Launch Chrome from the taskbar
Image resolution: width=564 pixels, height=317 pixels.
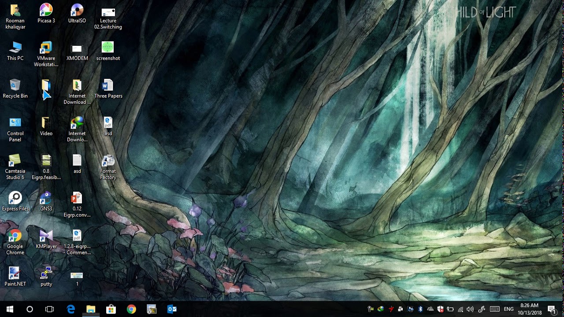pyautogui.click(x=131, y=309)
